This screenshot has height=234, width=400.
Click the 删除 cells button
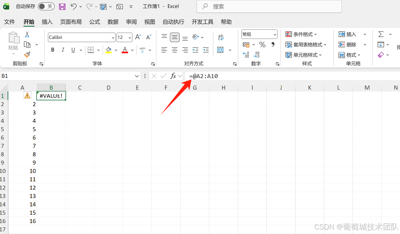[347, 45]
